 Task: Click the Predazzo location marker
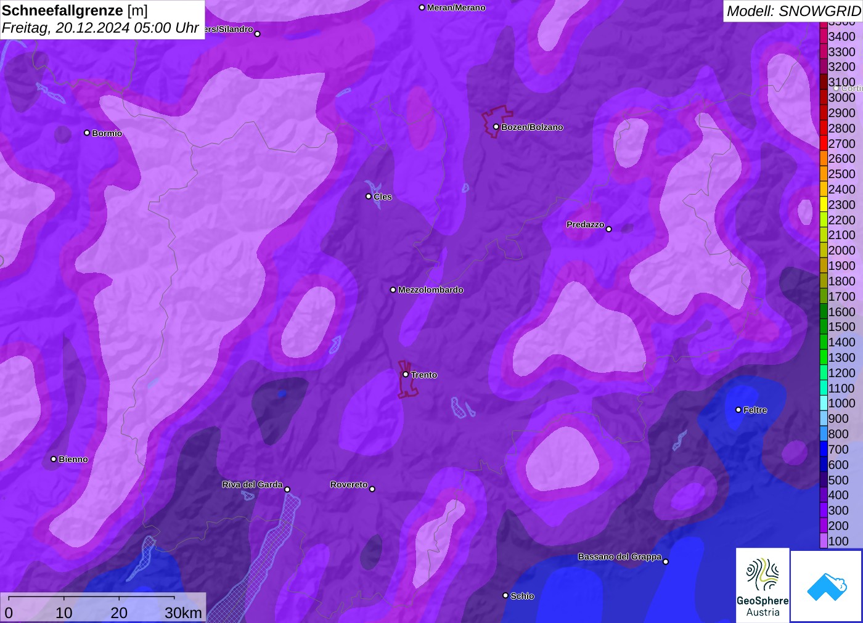[609, 229]
